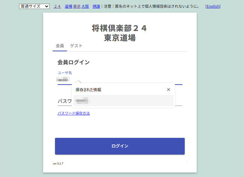Click the 将棋倶楽部２４ 東京道場 title
The height and width of the screenshot is (177, 244).
pos(120,33)
